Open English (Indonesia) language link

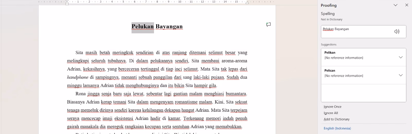click(x=337, y=128)
